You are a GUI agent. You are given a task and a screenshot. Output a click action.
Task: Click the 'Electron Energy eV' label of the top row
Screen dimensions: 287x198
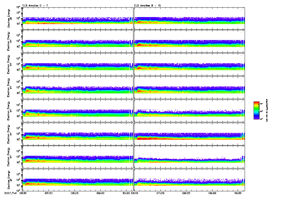[9, 18]
